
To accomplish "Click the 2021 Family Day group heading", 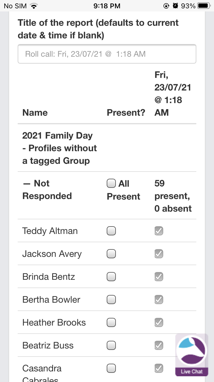I will click(60, 148).
